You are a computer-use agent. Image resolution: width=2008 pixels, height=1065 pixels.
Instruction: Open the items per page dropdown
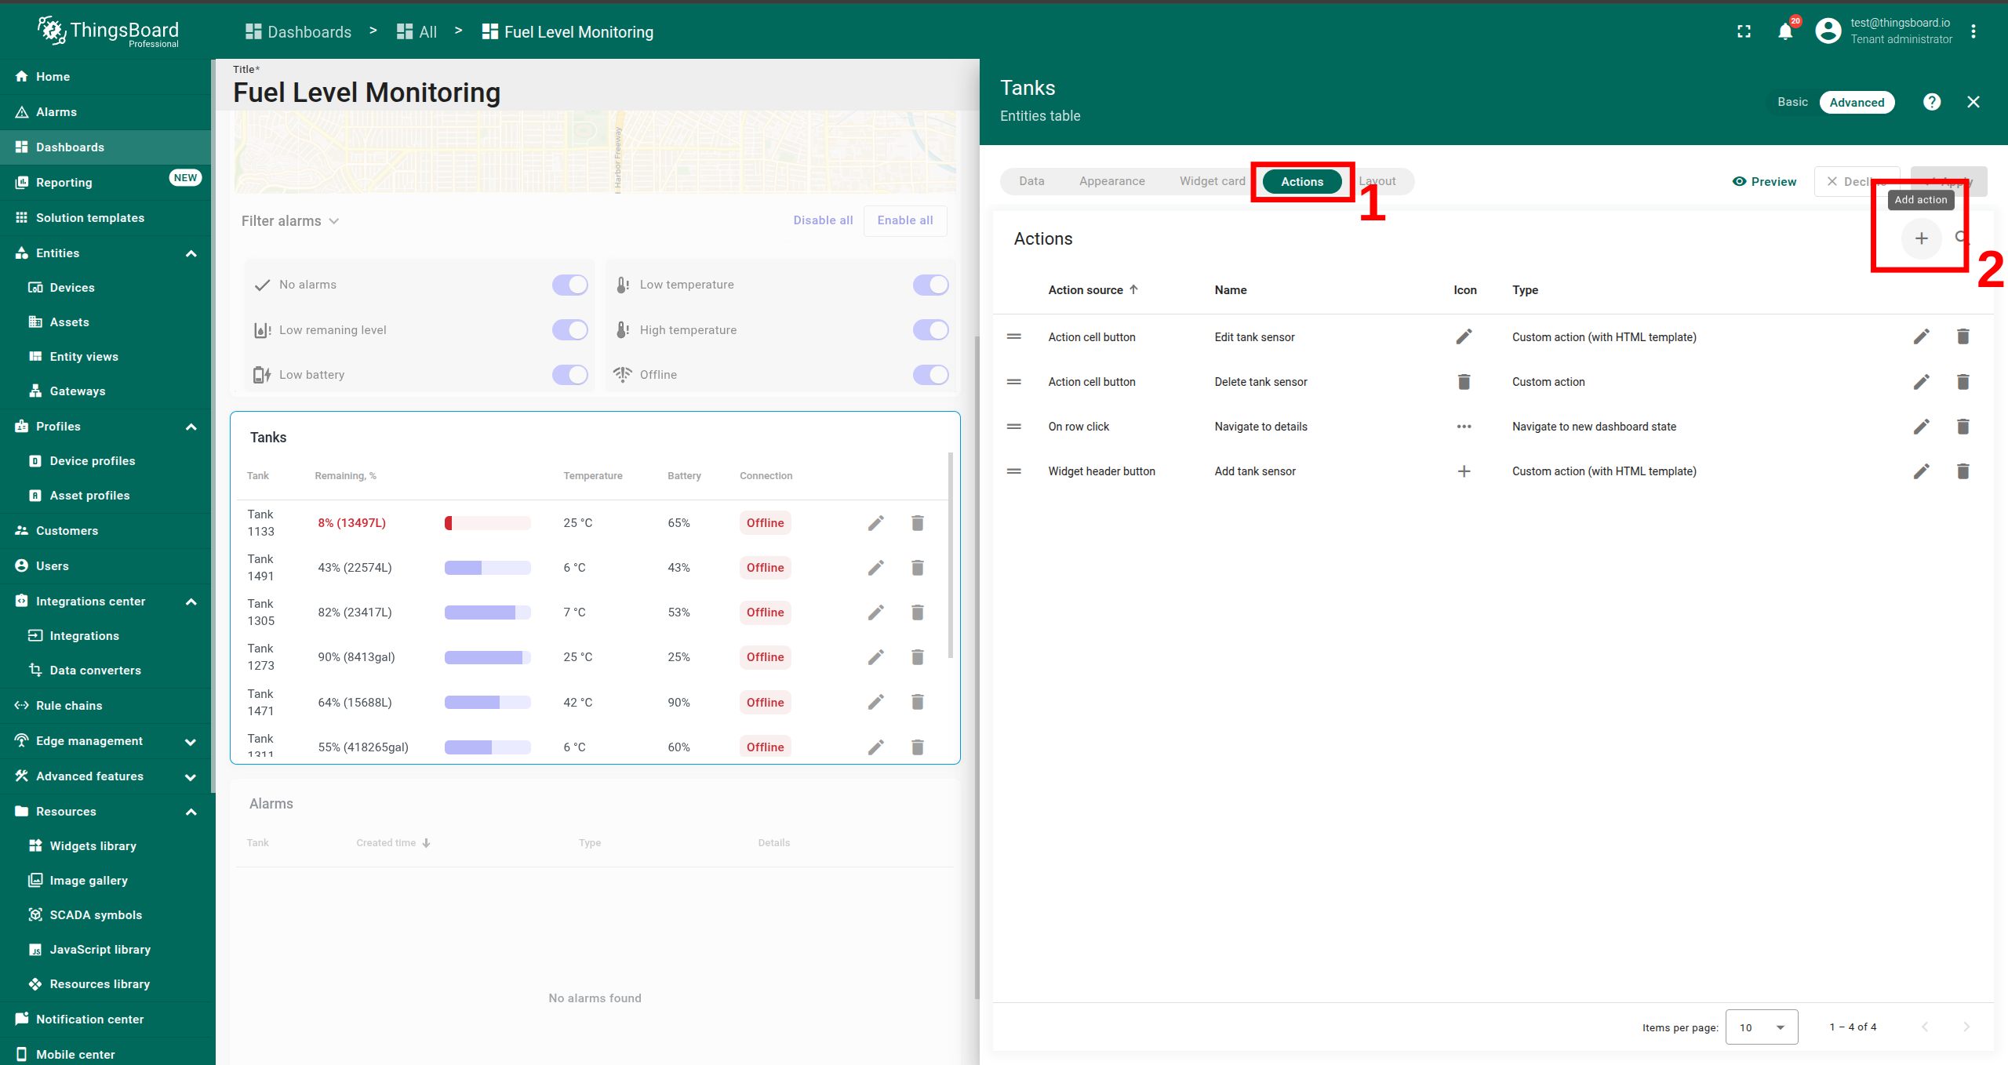(1762, 1027)
